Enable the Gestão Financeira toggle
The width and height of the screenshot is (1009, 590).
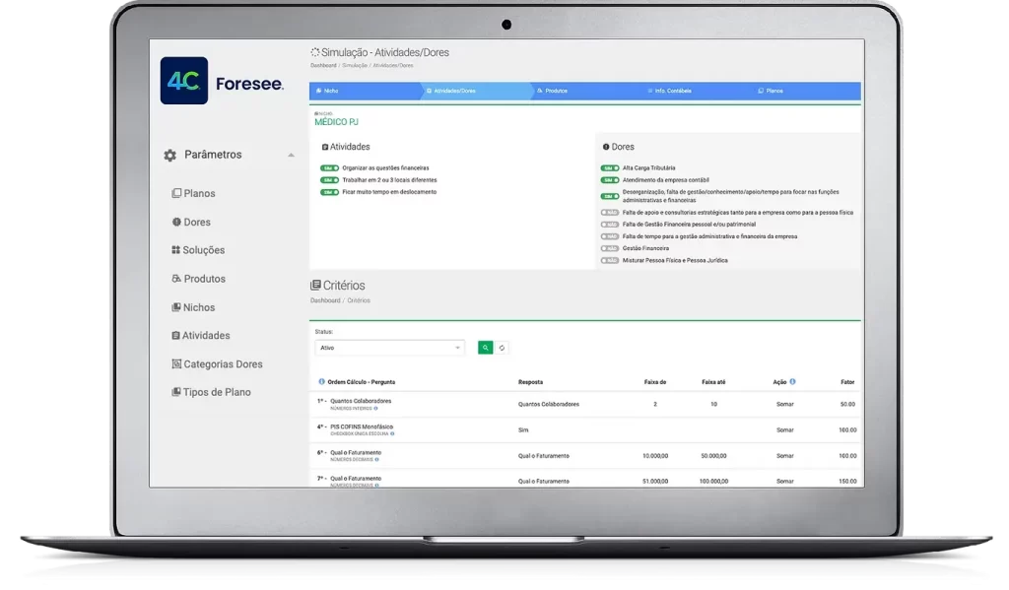click(609, 248)
